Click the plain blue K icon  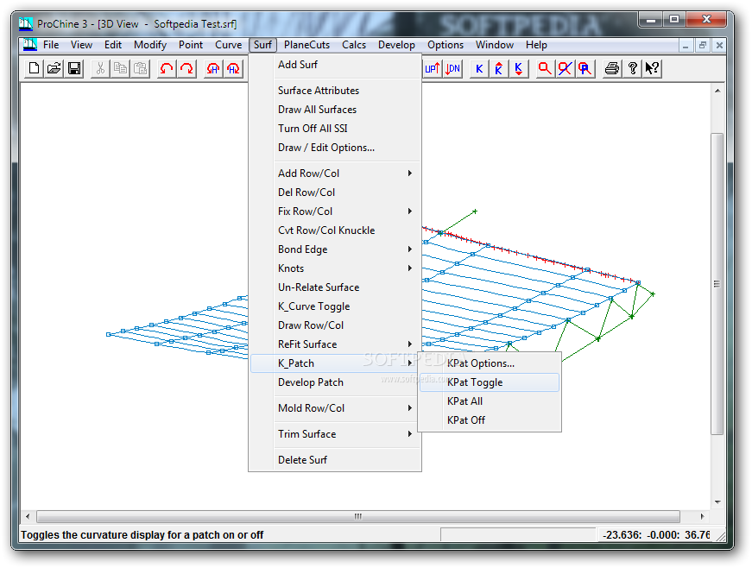pyautogui.click(x=478, y=68)
